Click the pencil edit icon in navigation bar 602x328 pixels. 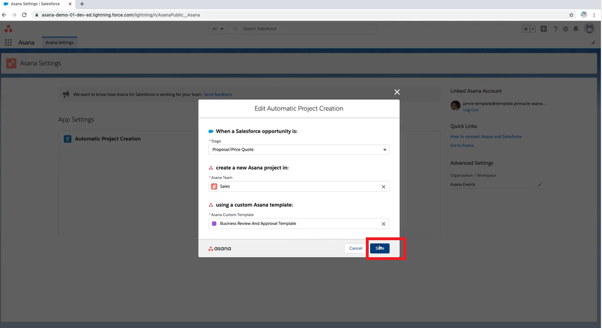(x=593, y=42)
